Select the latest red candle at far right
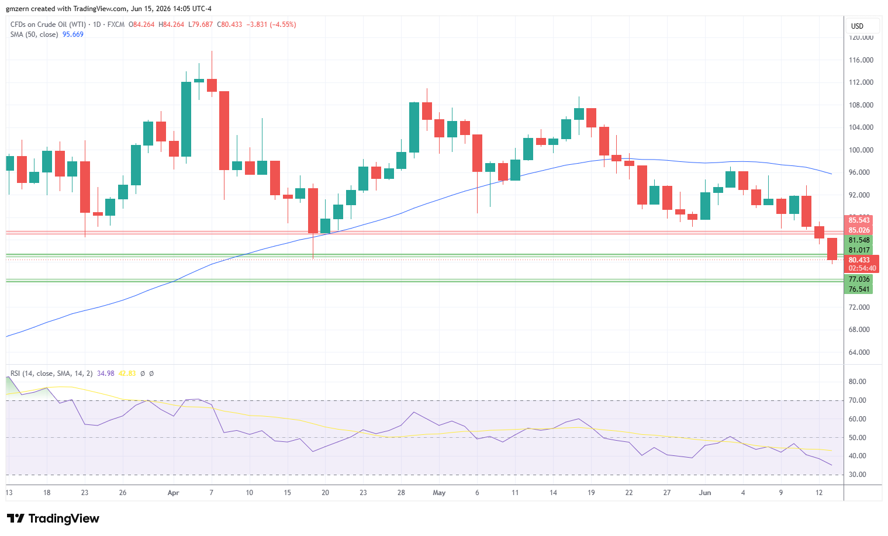This screenshot has height=536, width=888. pyautogui.click(x=832, y=249)
